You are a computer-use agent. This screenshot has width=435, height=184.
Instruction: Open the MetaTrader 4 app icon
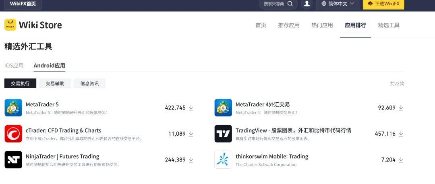pyautogui.click(x=223, y=108)
